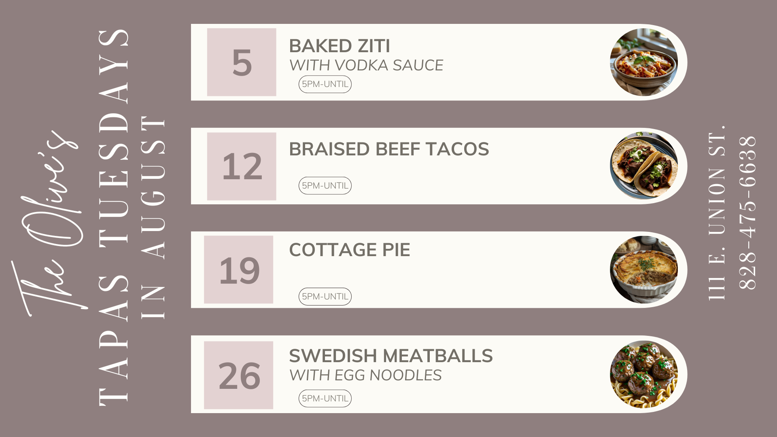Click the baked ziti photo thumbnail
This screenshot has height=437, width=777.
coord(644,62)
